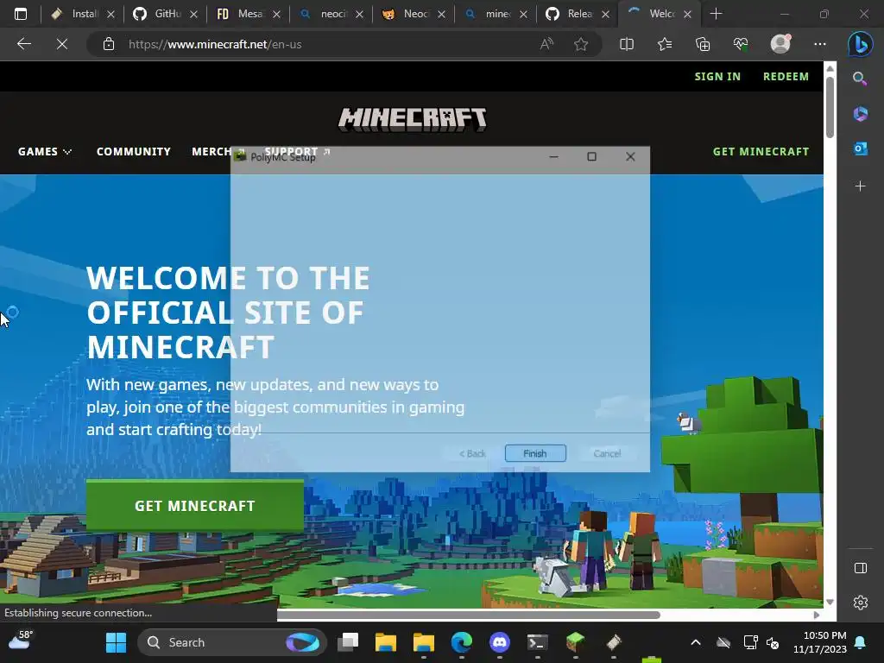Open the SUPPORT menu item
The height and width of the screenshot is (663, 884).
[x=297, y=152]
